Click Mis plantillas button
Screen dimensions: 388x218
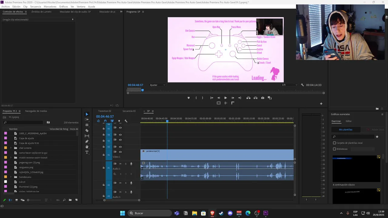346,130
